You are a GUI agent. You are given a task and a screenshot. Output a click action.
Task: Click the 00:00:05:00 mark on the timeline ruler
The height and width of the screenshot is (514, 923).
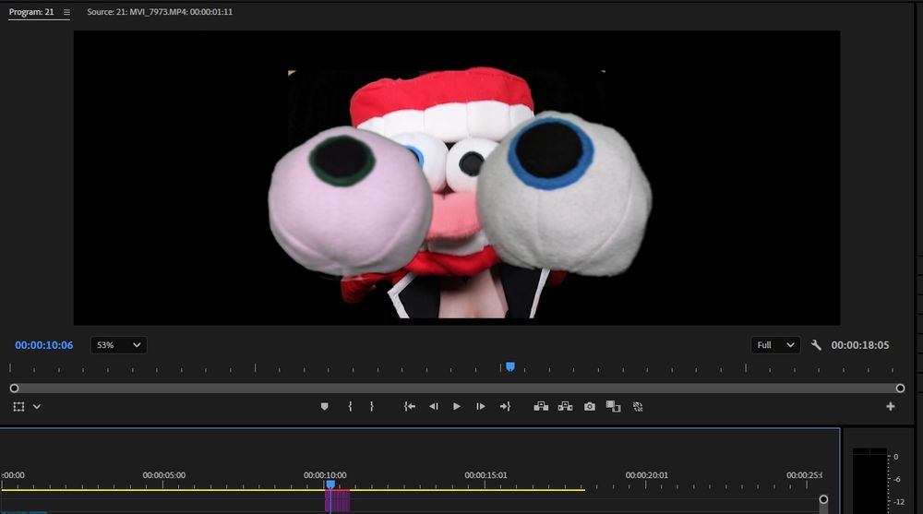(163, 475)
